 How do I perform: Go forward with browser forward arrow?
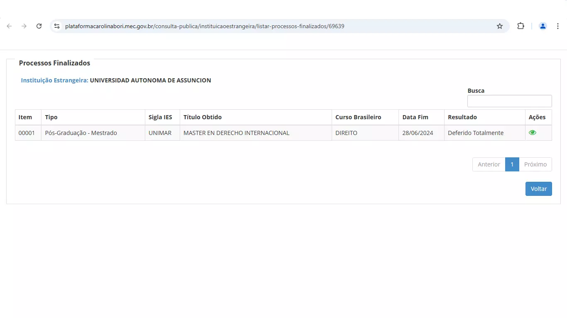(x=24, y=26)
